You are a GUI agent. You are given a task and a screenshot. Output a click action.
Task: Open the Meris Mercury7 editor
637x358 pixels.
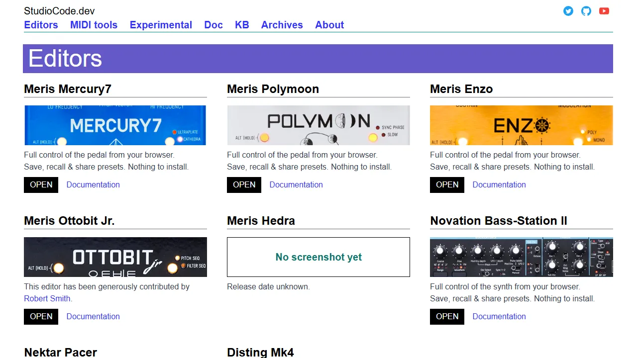[x=41, y=184]
